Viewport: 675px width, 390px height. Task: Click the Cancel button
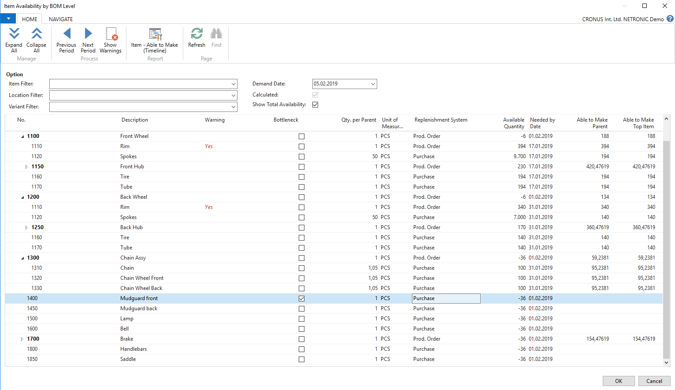(654, 381)
